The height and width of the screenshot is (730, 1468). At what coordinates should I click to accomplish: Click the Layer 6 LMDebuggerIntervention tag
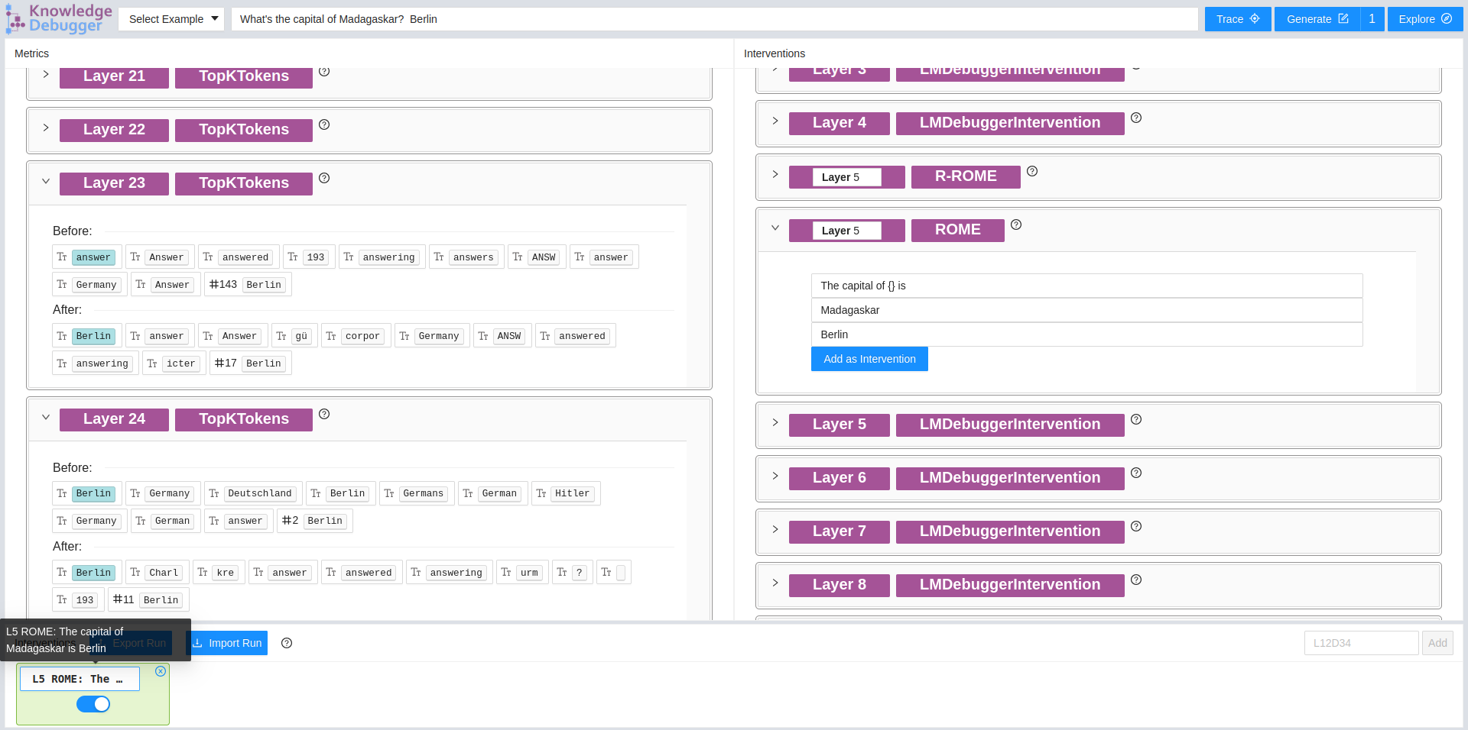[1010, 478]
